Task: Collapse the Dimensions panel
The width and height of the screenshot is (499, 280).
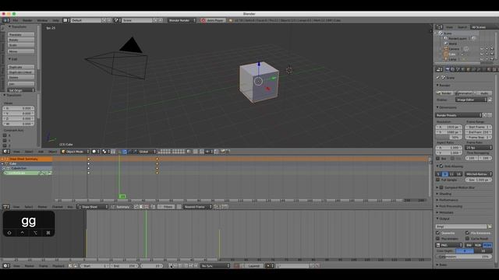Action: (x=447, y=107)
